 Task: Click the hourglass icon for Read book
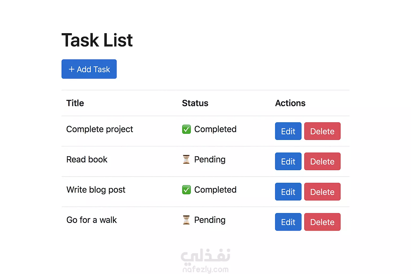(x=186, y=159)
